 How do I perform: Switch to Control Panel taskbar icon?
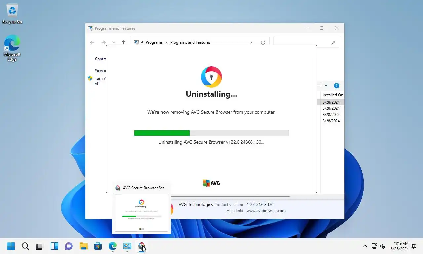pos(127,246)
